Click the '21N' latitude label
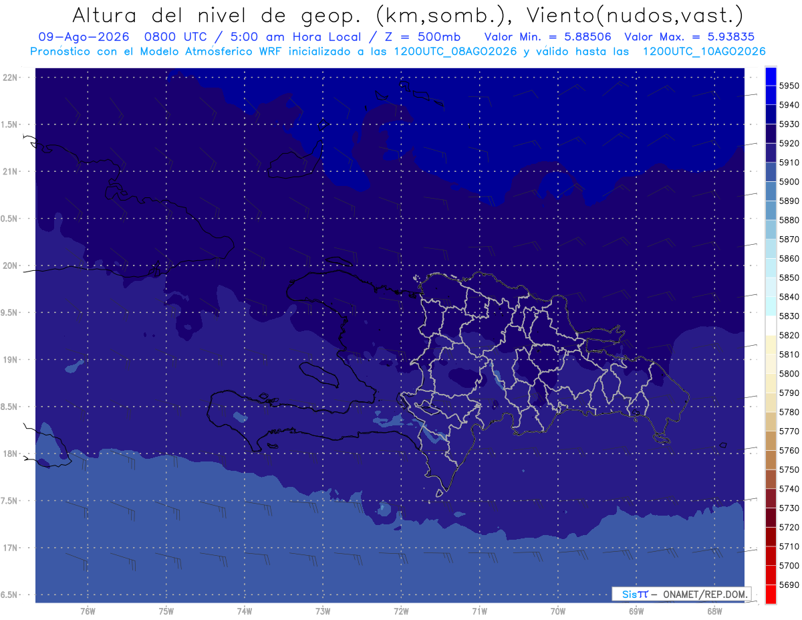The height and width of the screenshot is (620, 802). tap(10, 171)
